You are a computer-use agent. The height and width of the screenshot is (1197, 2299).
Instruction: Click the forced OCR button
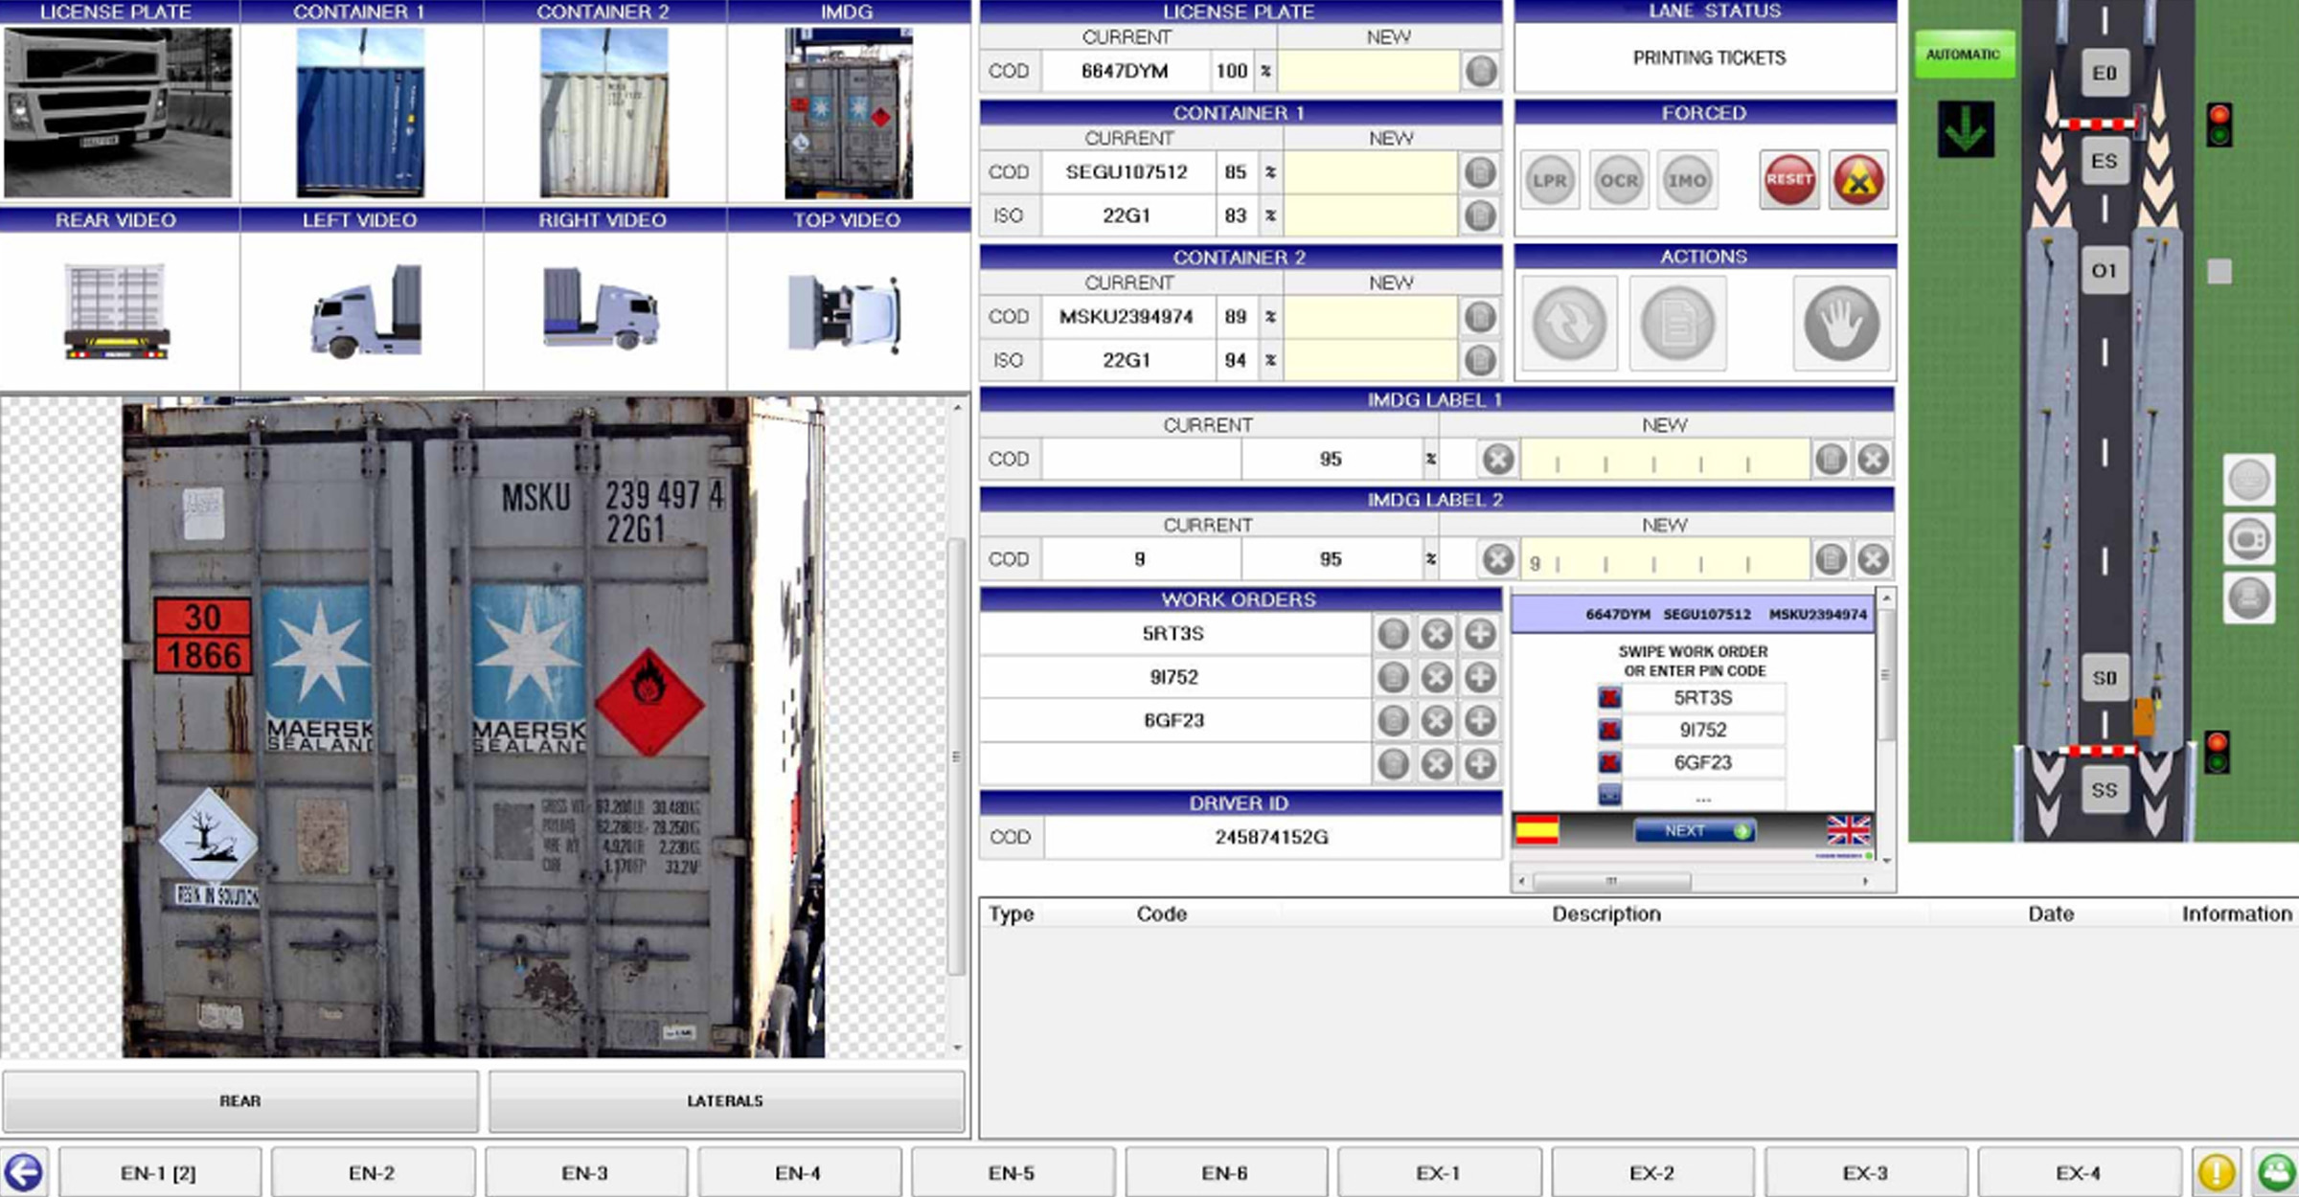click(x=1618, y=180)
